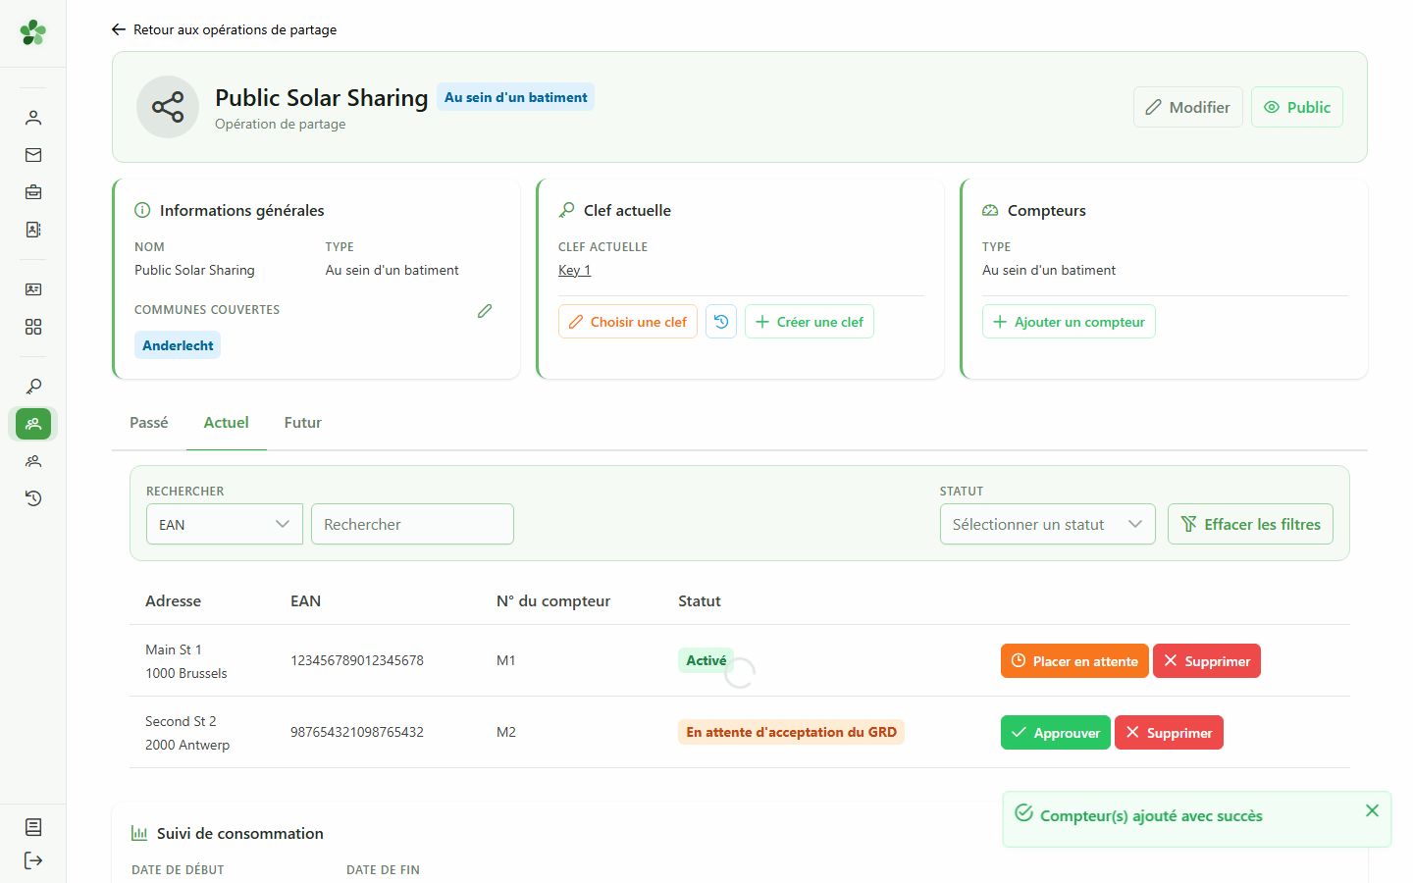This screenshot has height=883, width=1413.
Task: Click the meter number M2 cell
Action: (x=506, y=732)
